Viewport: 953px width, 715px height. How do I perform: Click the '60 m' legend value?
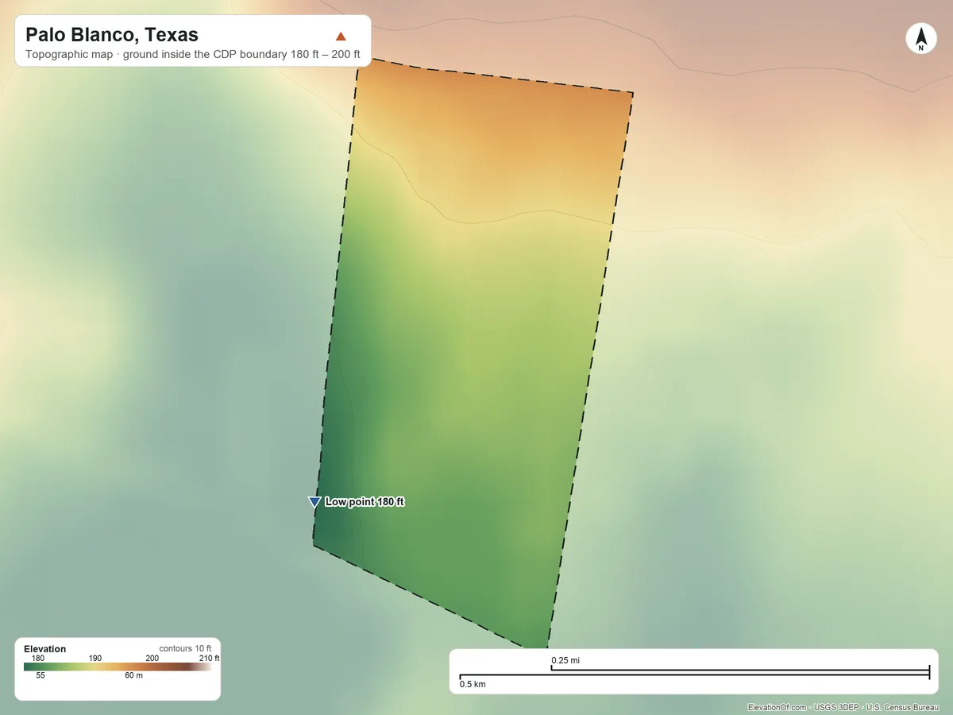pos(134,675)
